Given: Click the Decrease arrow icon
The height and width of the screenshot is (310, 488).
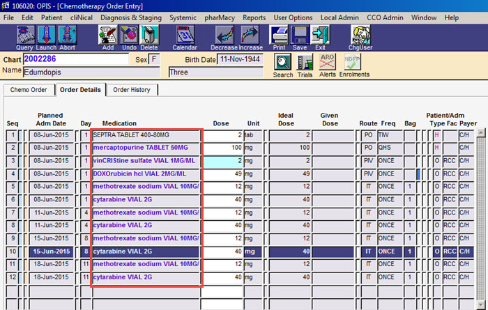Looking at the screenshot, I should [x=224, y=36].
